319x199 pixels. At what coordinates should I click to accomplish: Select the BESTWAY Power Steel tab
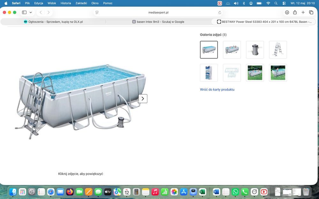[264, 22]
